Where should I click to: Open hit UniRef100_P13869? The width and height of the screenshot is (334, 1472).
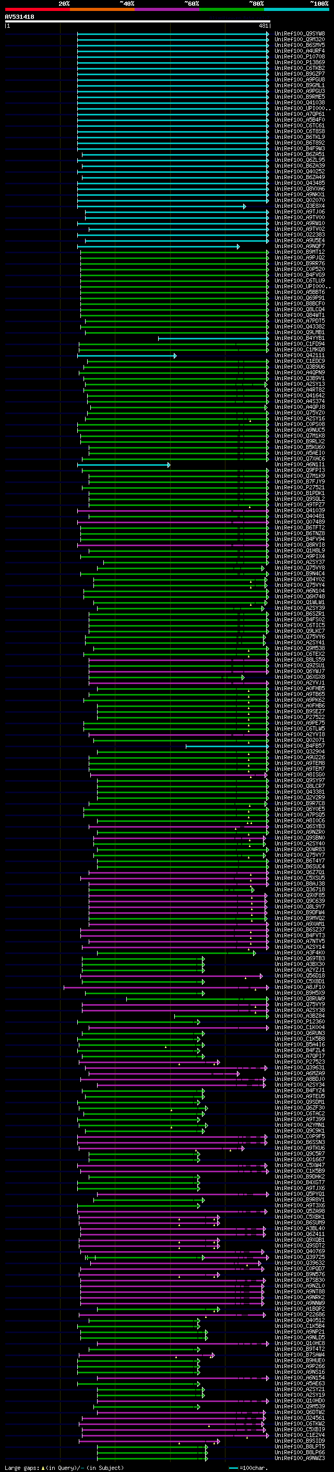click(x=300, y=62)
